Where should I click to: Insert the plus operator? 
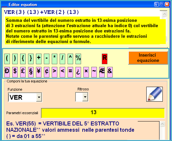click(39, 59)
